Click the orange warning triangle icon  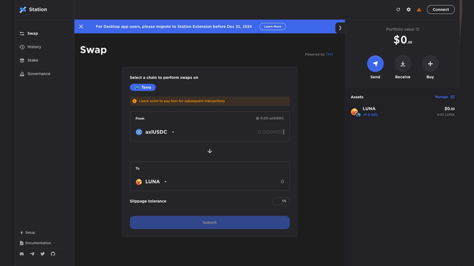pos(419,9)
